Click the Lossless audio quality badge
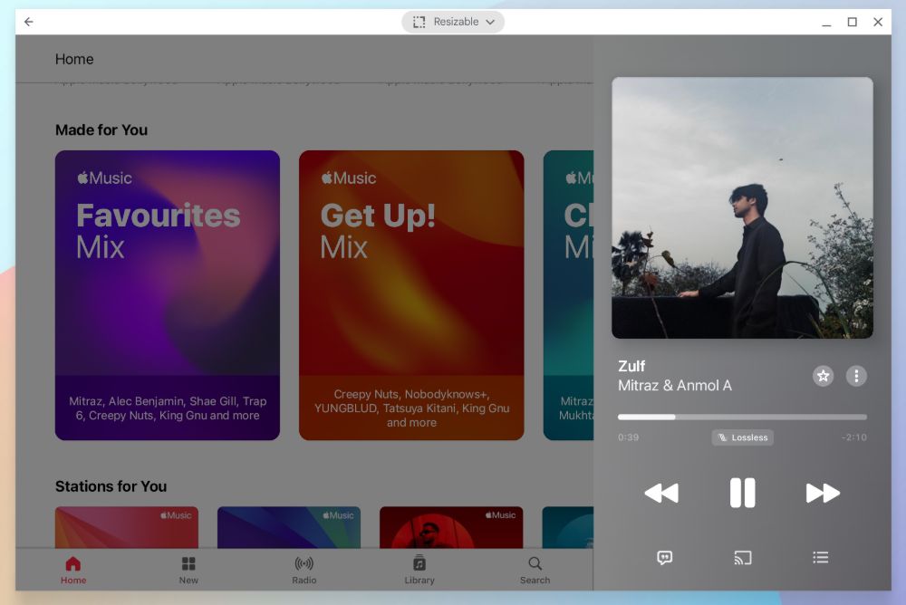Screen dimensions: 906x605 coord(743,437)
